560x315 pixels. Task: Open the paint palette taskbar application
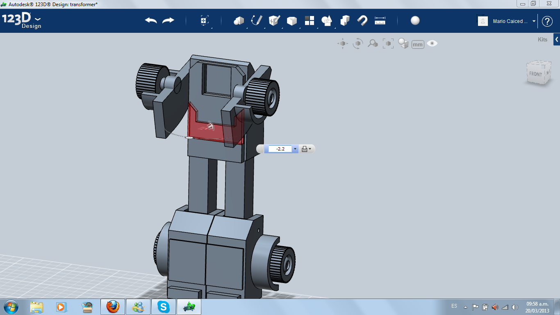[87, 307]
